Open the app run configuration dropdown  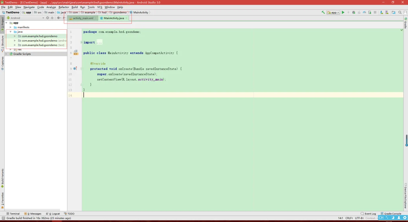pyautogui.click(x=333, y=12)
